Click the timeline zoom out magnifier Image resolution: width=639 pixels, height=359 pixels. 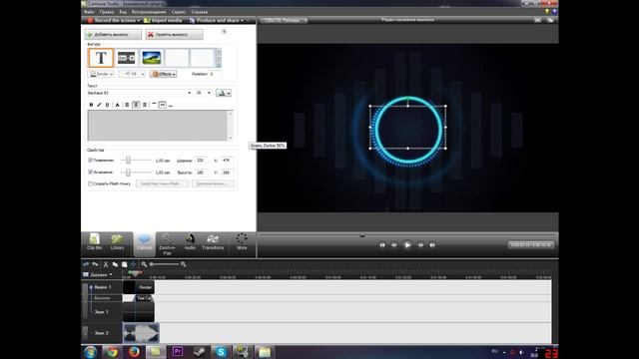click(144, 264)
